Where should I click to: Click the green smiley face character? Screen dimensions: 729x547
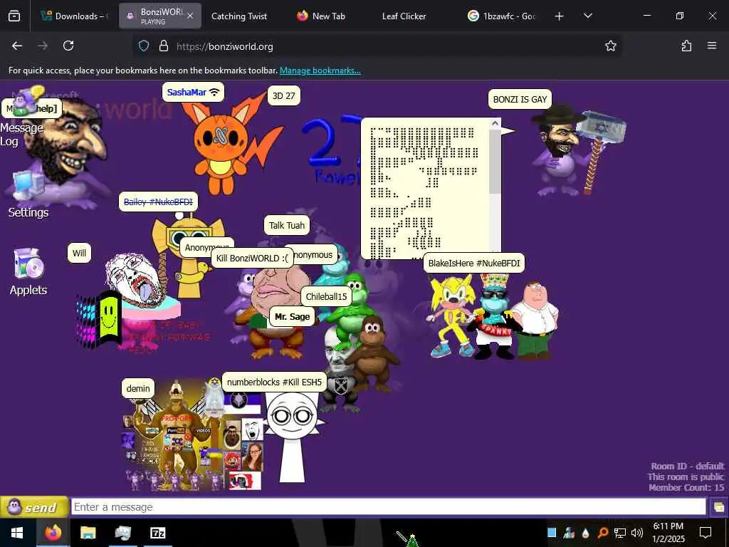[x=108, y=316]
